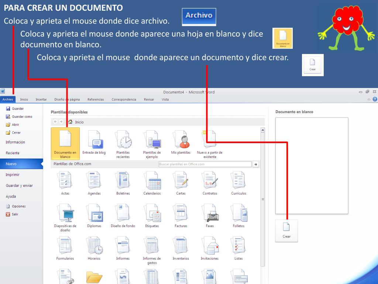Click the Crear button
The image size is (378, 284).
(x=286, y=231)
